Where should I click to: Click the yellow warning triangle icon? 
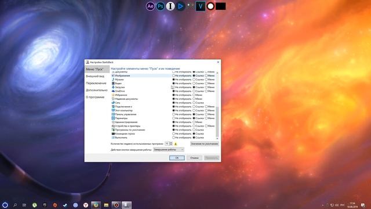[x=176, y=144]
